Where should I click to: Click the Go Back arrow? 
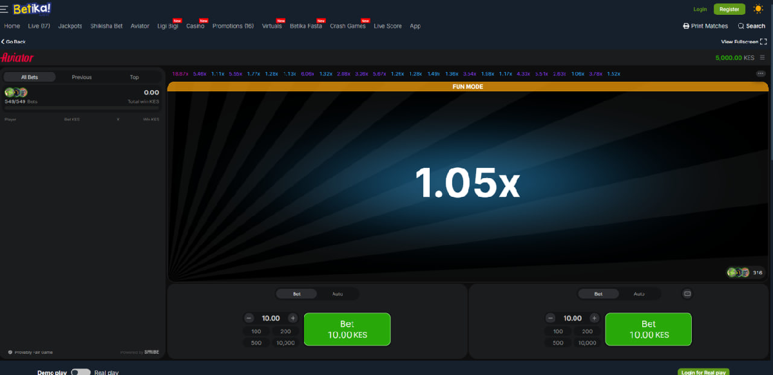[3, 42]
